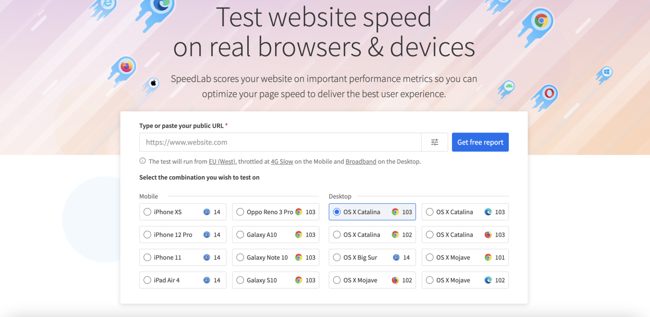The height and width of the screenshot is (317, 650).
Task: Select the Galaxy S10 test combination
Action: pos(240,280)
